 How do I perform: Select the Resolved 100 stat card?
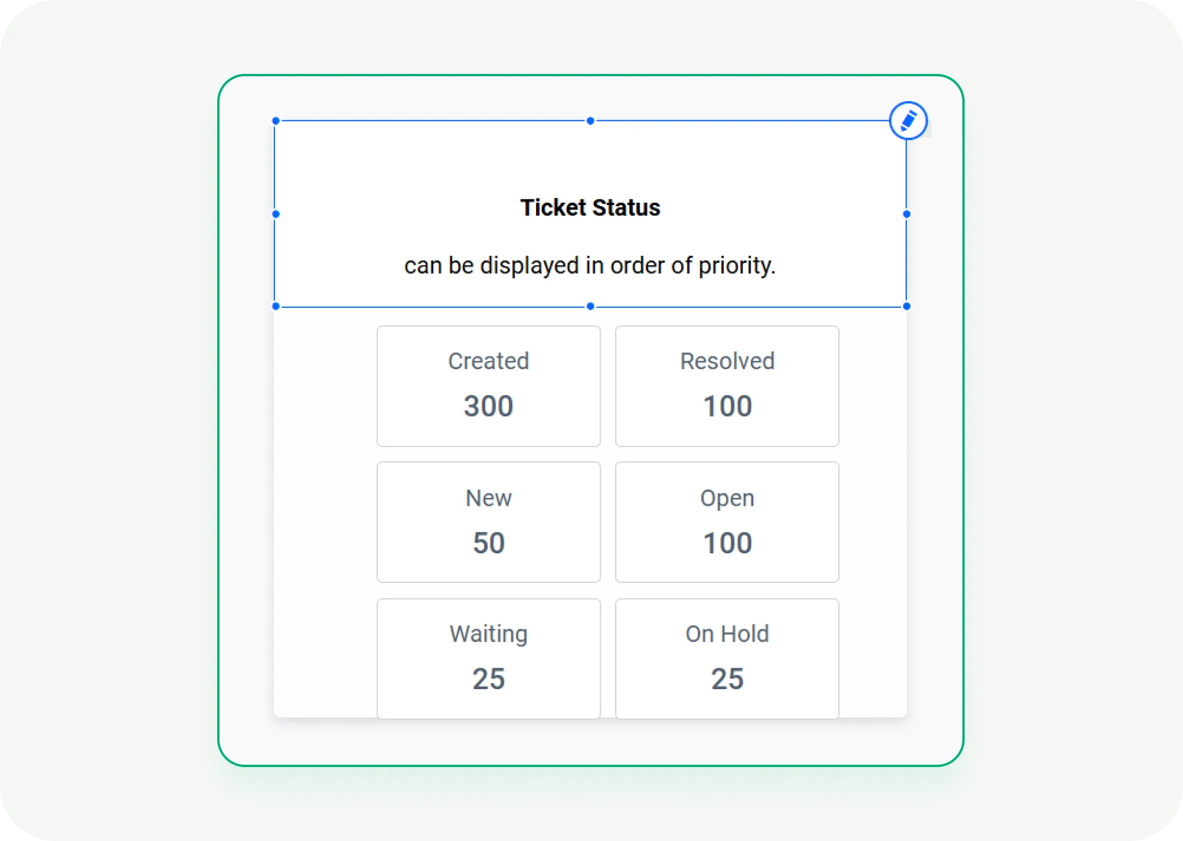727,386
